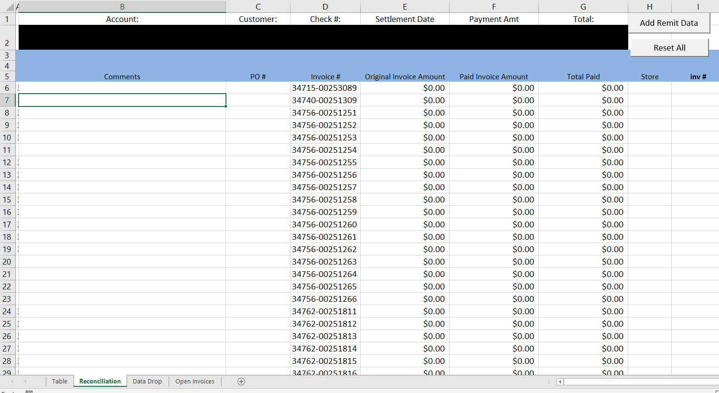Open the Open Invoices sheet tab
Image resolution: width=719 pixels, height=393 pixels.
pos(195,381)
